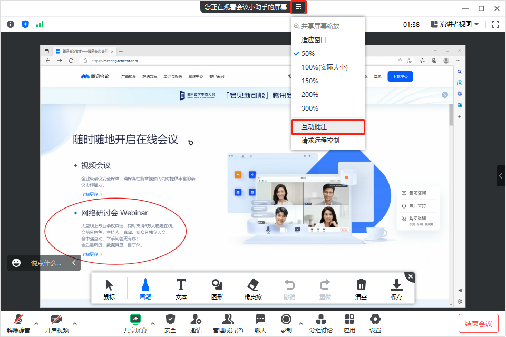Open the chat panel
This screenshot has height=337, width=506.
260,323
